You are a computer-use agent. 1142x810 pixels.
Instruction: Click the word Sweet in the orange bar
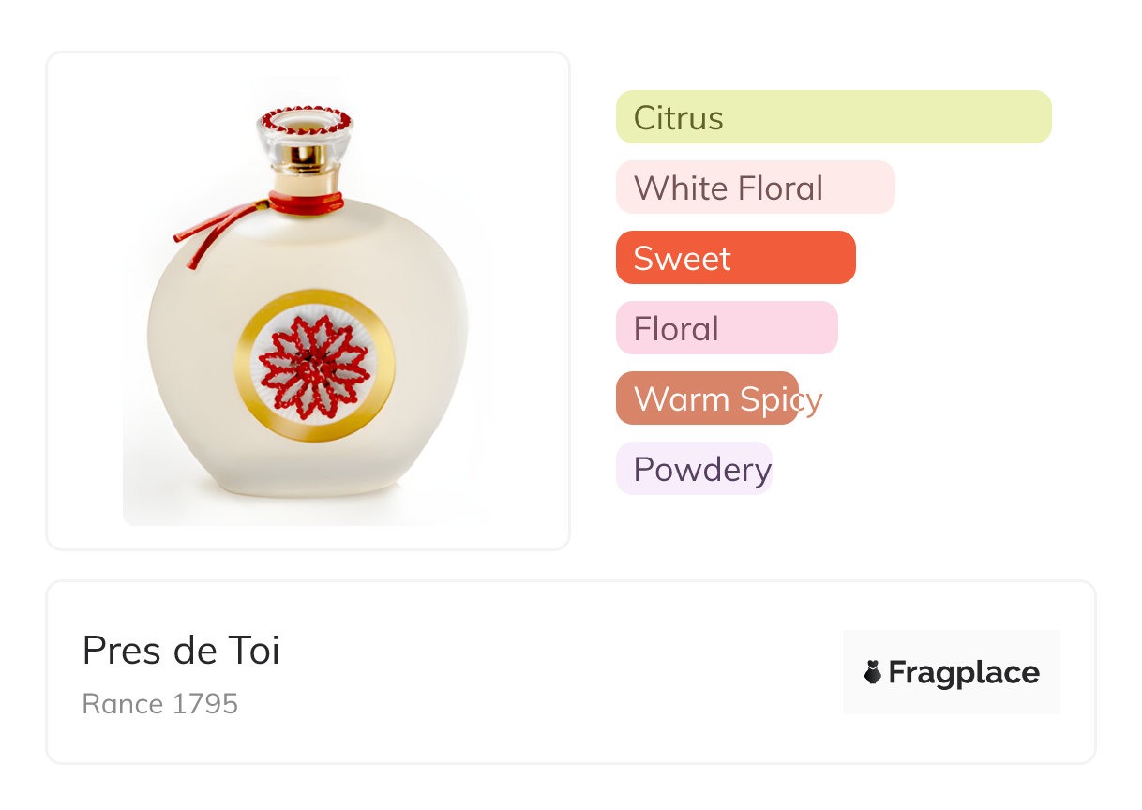coord(682,259)
